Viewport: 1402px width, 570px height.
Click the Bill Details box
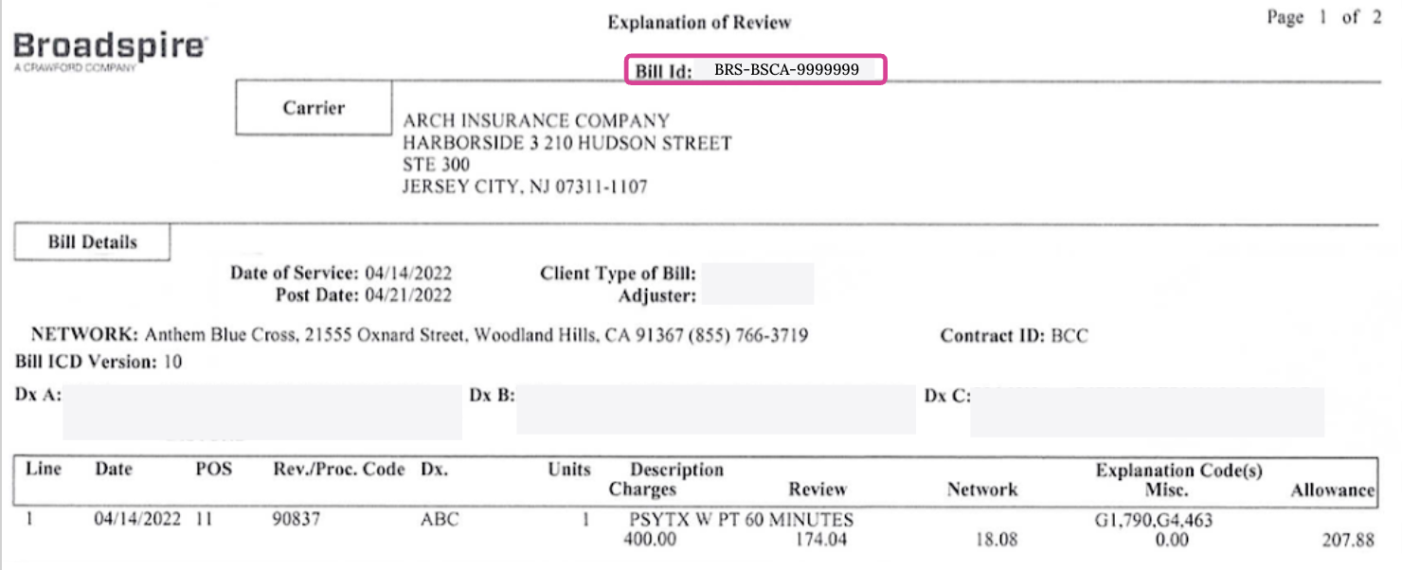(x=92, y=242)
